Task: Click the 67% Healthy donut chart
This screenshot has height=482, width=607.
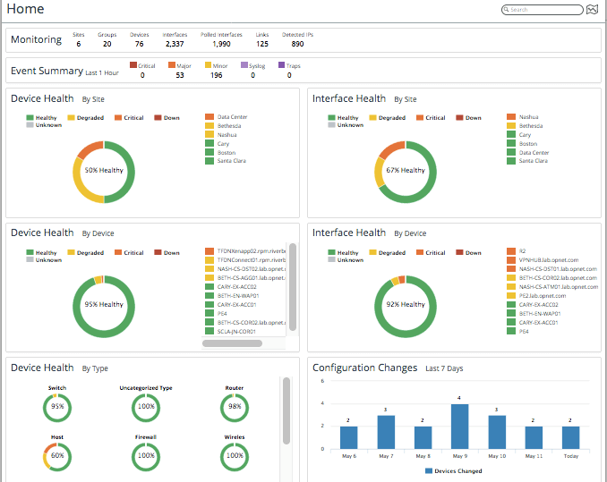Action: pos(406,172)
